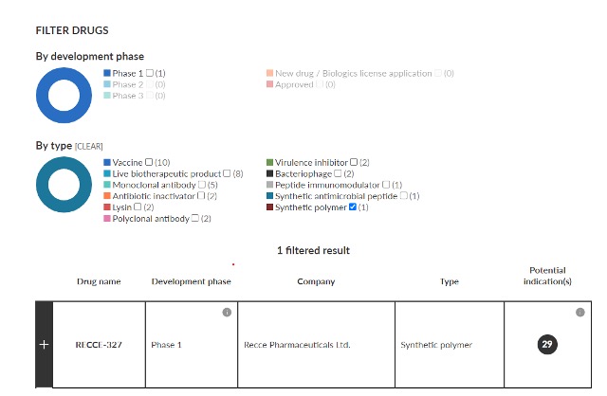Click the Synthetic polymer dark red swatch

270,207
